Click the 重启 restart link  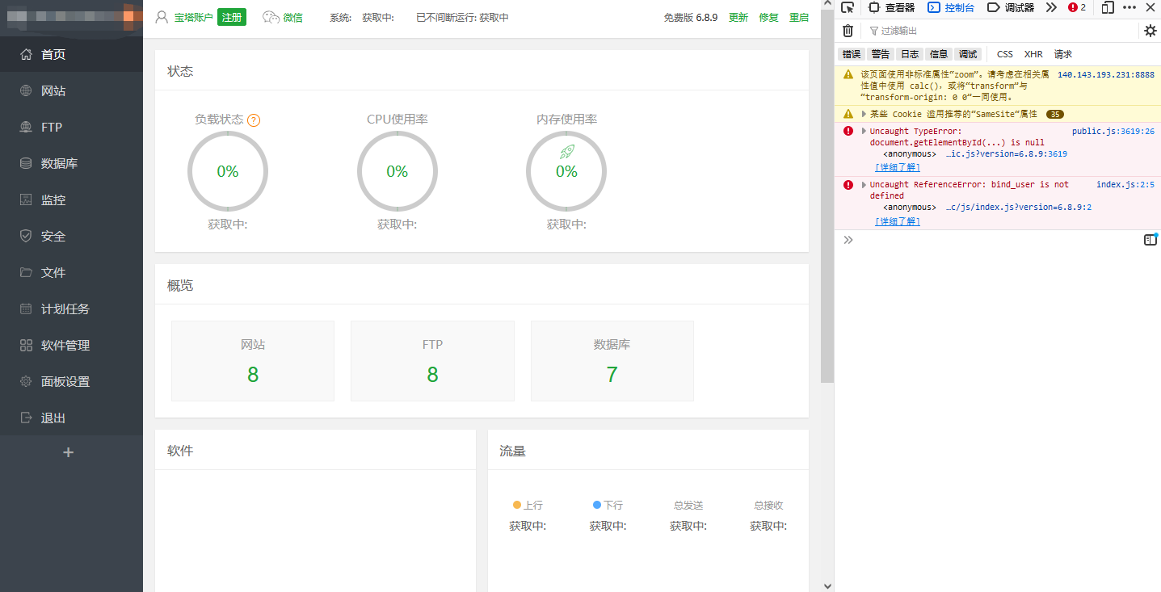798,18
